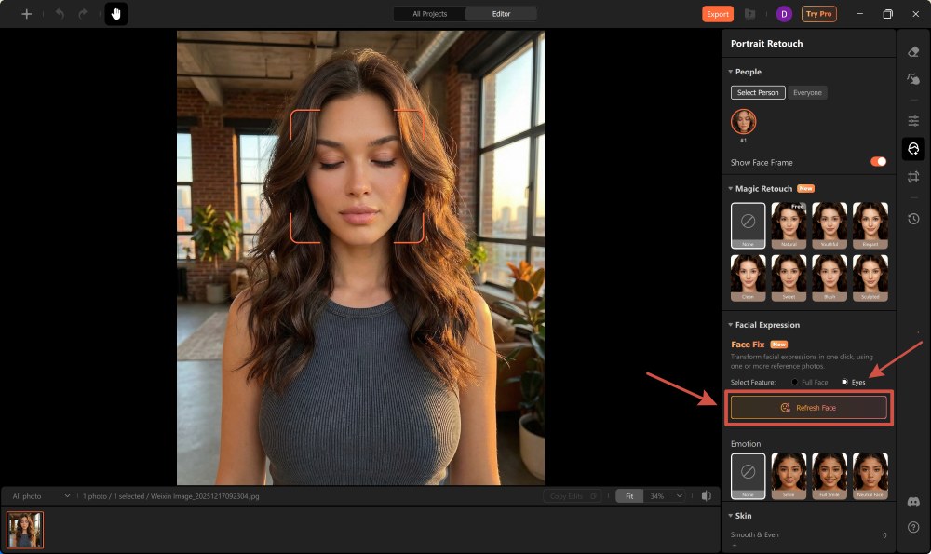
Task: Switch to the All Projects tab
Action: tap(428, 14)
